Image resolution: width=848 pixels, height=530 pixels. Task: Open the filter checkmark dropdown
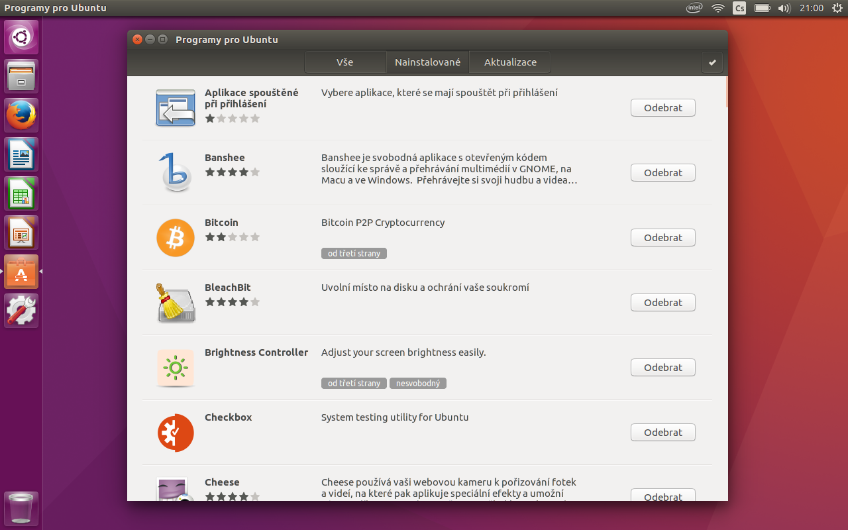click(x=712, y=62)
